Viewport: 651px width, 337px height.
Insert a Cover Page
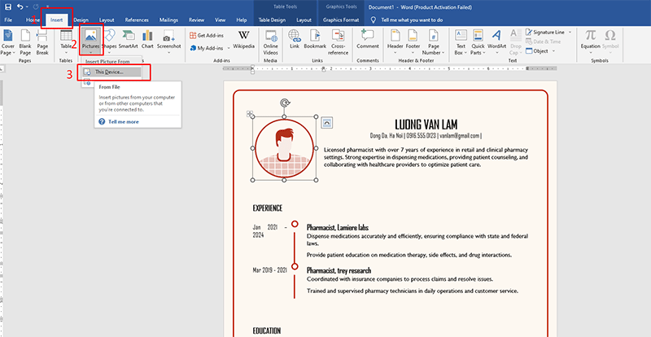pos(7,43)
